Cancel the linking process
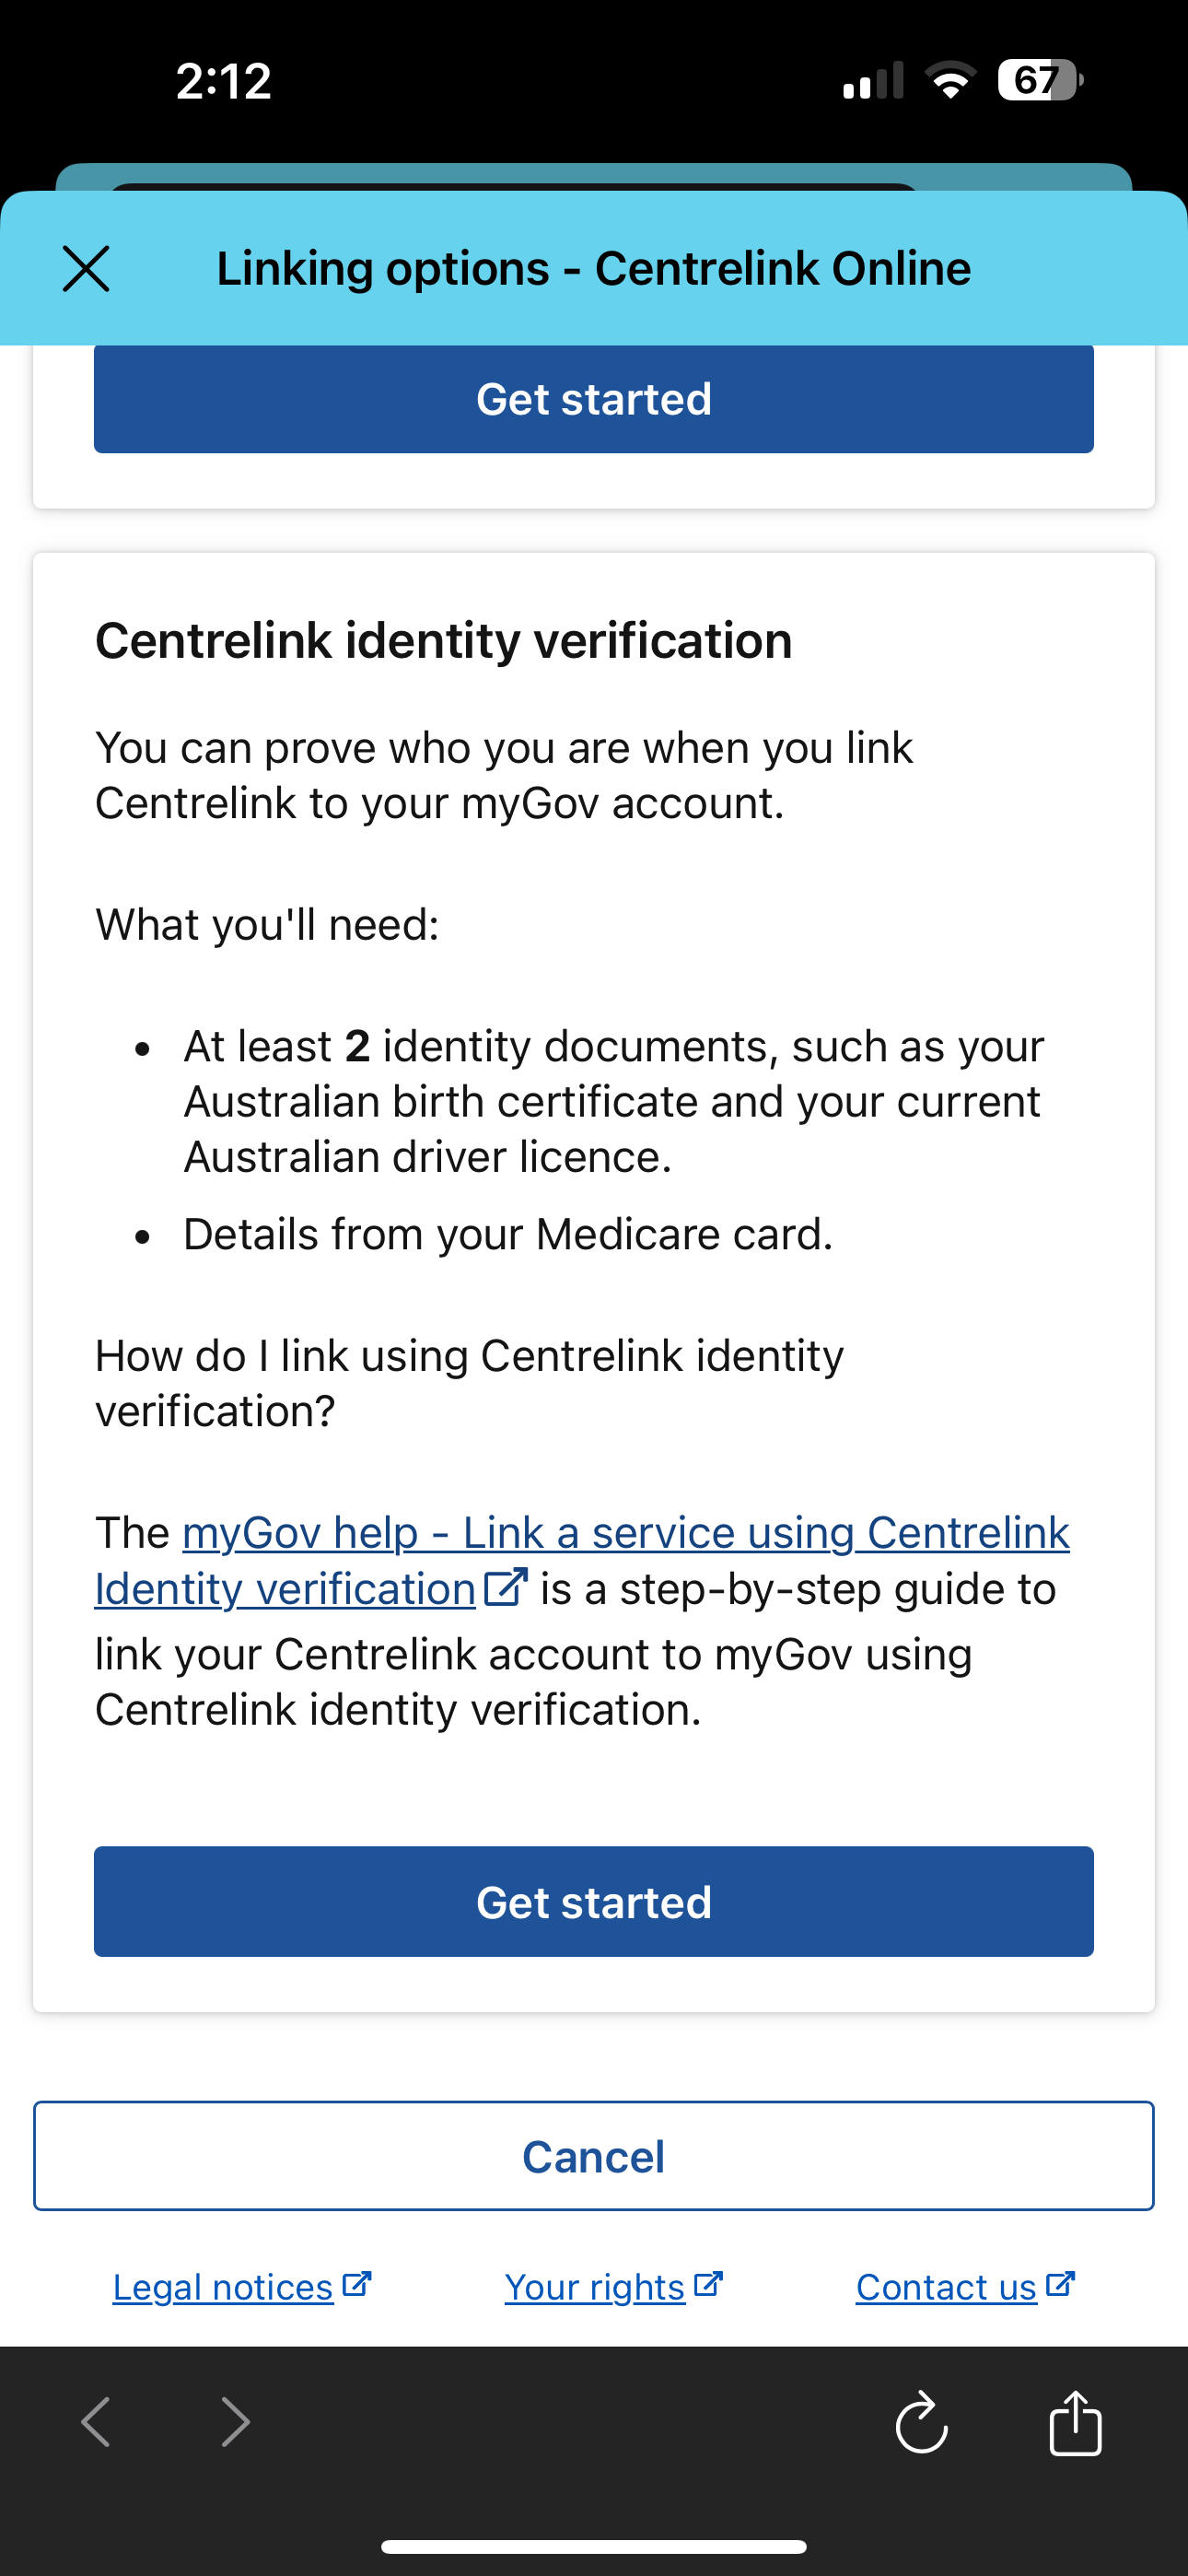The image size is (1188, 2576). point(594,2156)
